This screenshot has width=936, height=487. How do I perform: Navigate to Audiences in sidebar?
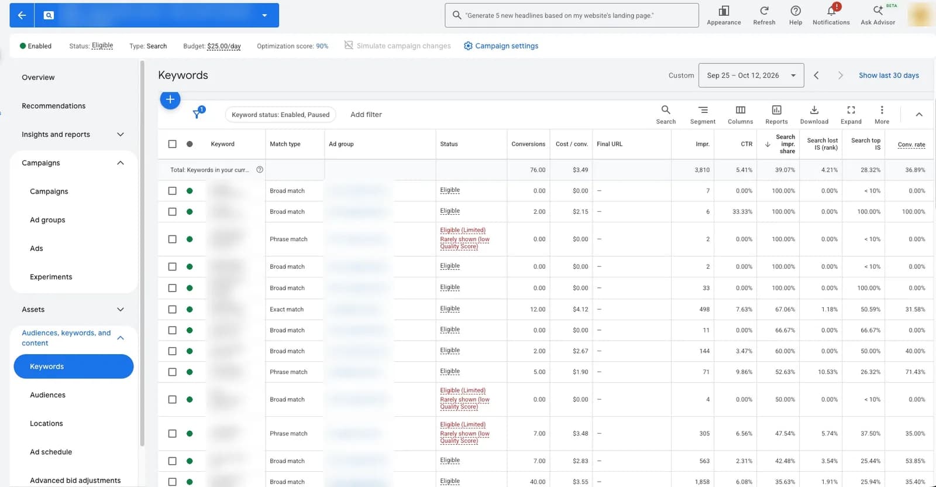coord(47,395)
